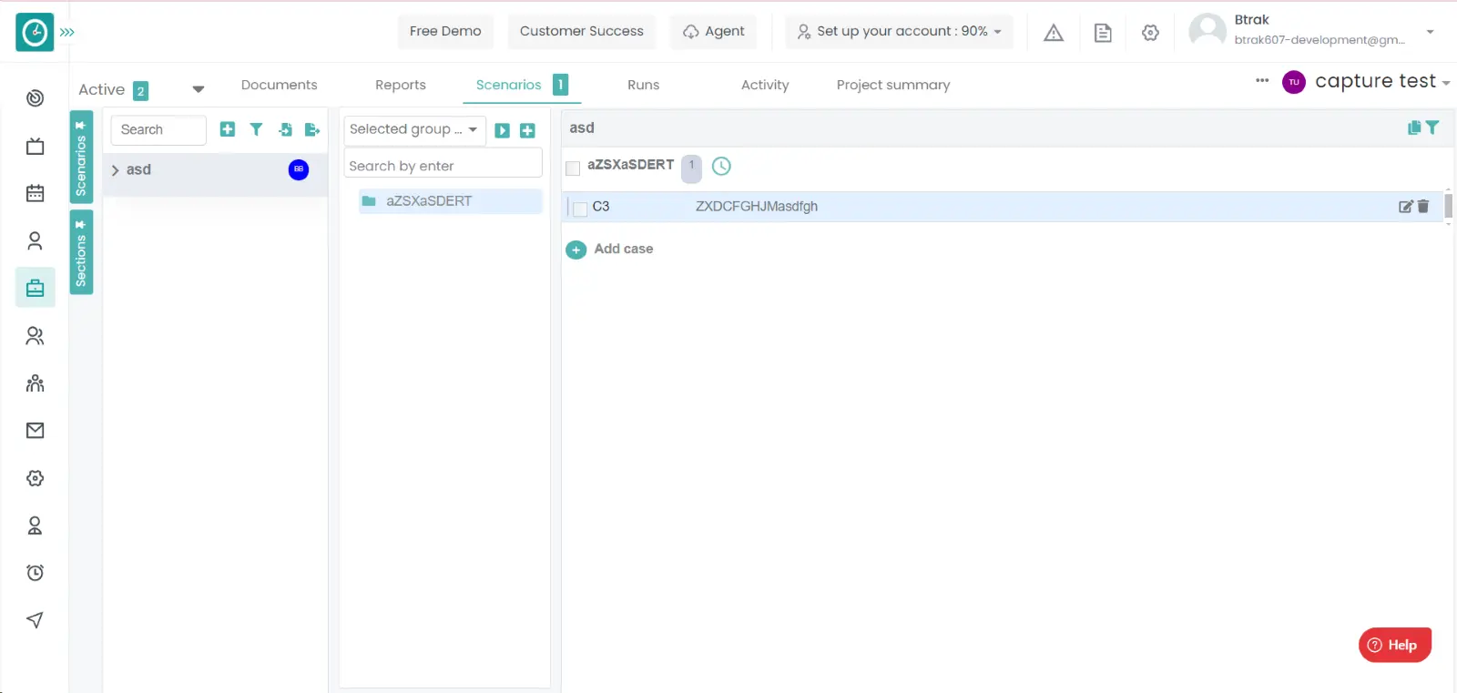Open the Active projects dropdown arrow
The image size is (1457, 693).
coord(198,89)
